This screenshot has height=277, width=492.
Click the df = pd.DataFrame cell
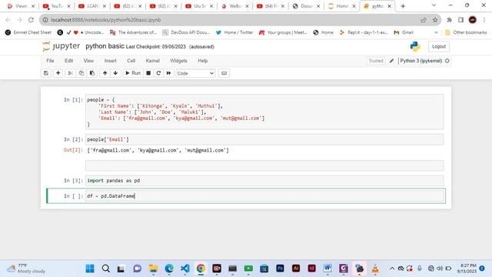click(264, 196)
